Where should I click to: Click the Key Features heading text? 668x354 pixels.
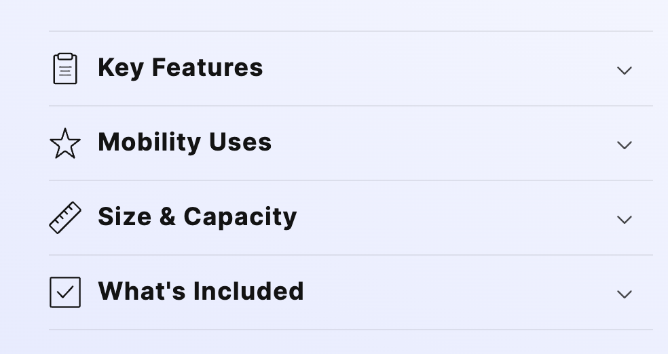(180, 68)
